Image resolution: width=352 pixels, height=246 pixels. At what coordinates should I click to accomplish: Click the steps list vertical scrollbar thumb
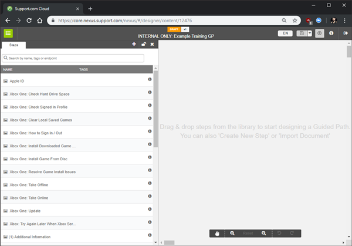[155, 109]
